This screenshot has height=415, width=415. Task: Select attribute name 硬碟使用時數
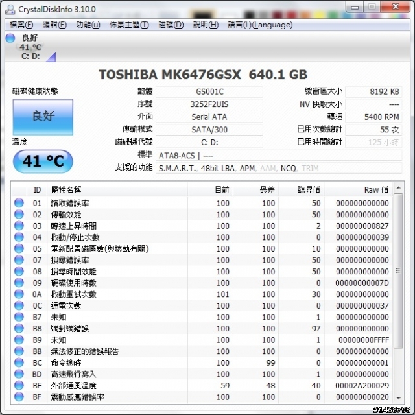(73, 283)
